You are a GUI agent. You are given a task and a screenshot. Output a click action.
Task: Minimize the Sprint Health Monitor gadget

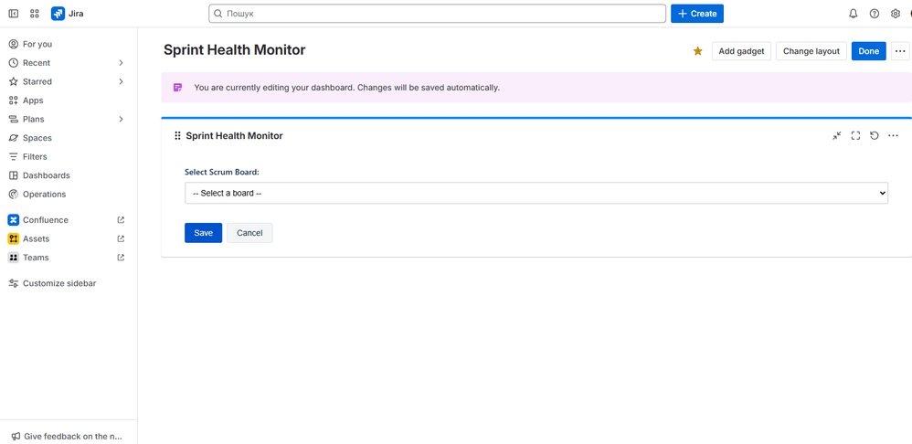coord(836,135)
